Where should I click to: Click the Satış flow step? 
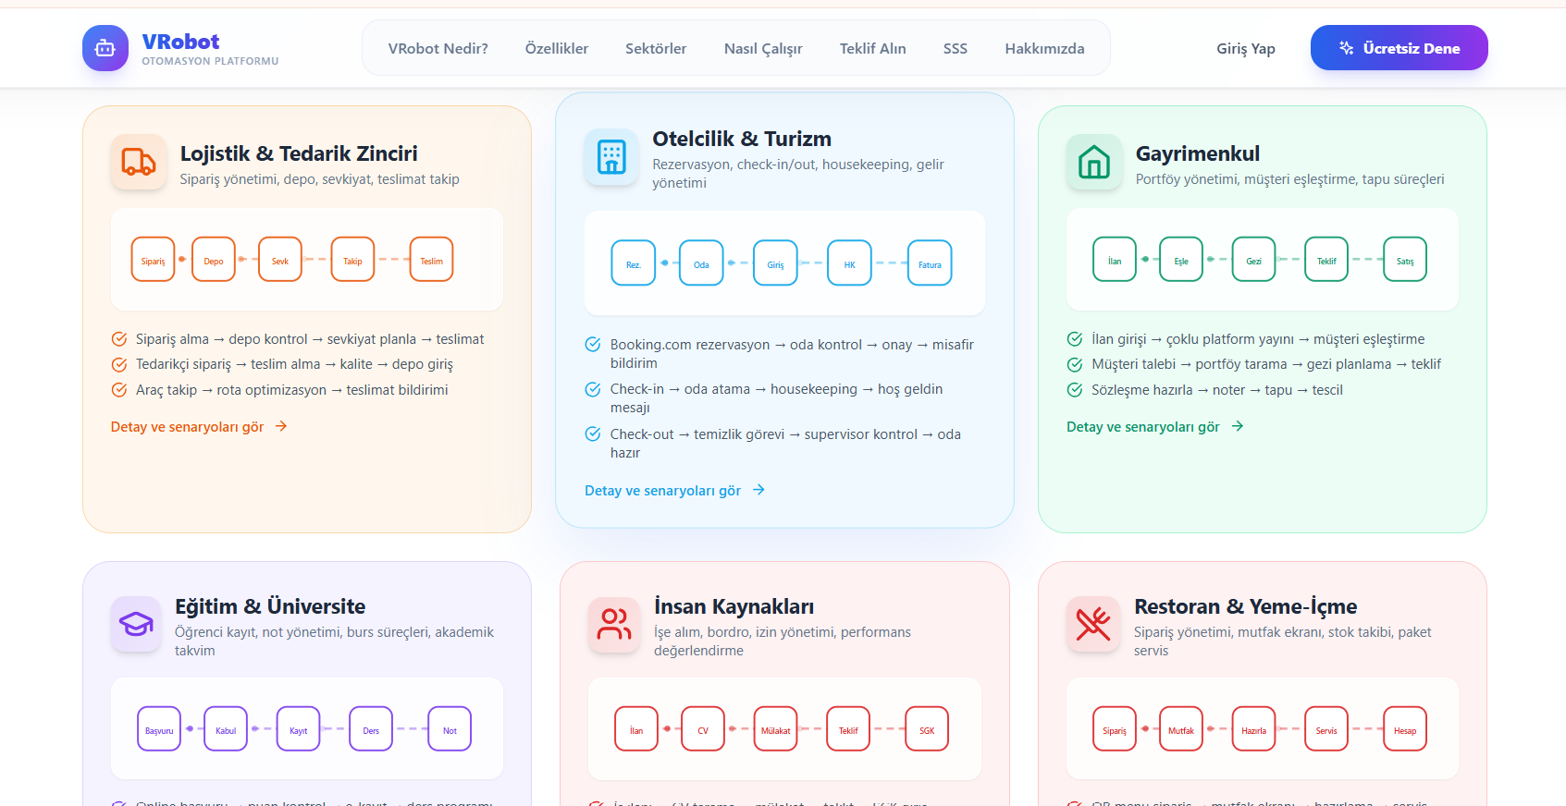(1405, 260)
